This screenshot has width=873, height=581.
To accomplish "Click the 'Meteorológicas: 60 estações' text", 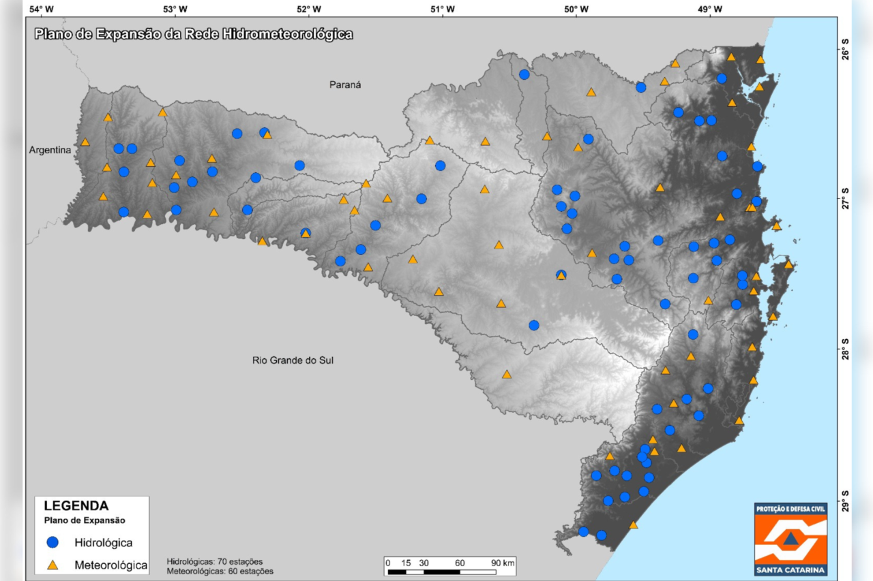I will (x=220, y=570).
